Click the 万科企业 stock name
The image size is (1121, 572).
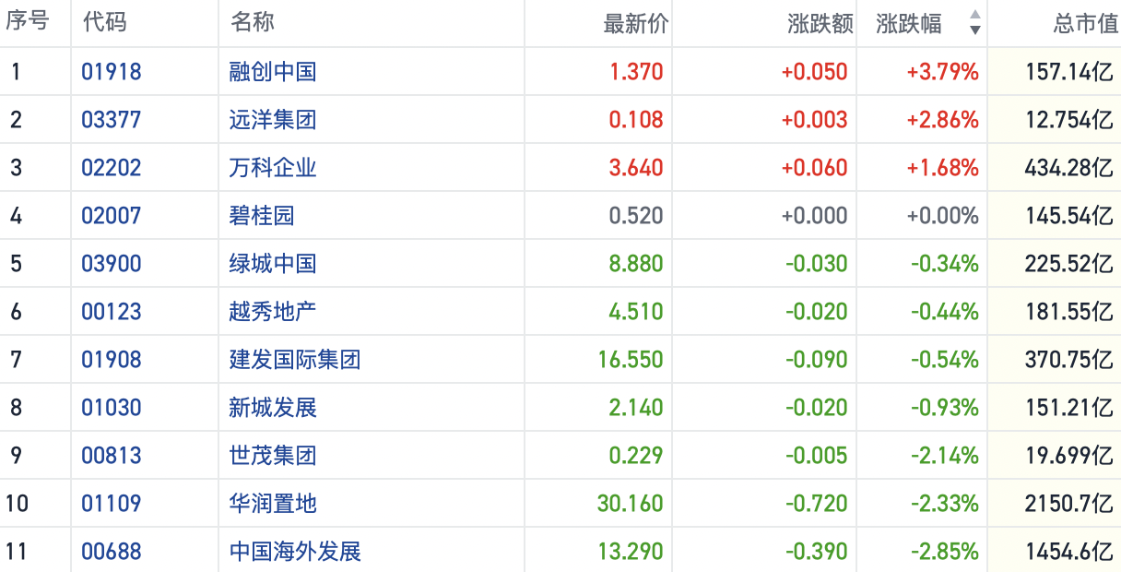pos(273,168)
